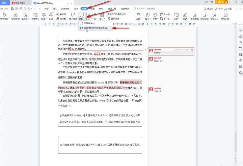The height and width of the screenshot is (166, 243).
Task: Open the reading layout icon in title bar
Action: click(x=206, y=2)
